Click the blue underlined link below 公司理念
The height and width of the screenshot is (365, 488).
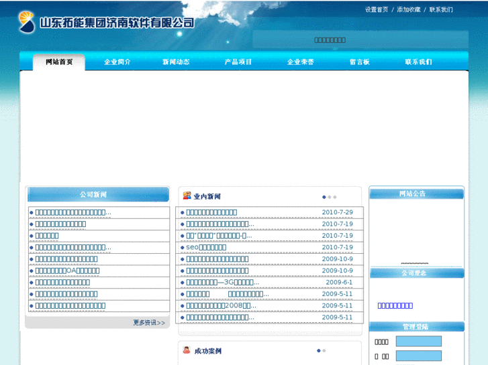coord(395,305)
